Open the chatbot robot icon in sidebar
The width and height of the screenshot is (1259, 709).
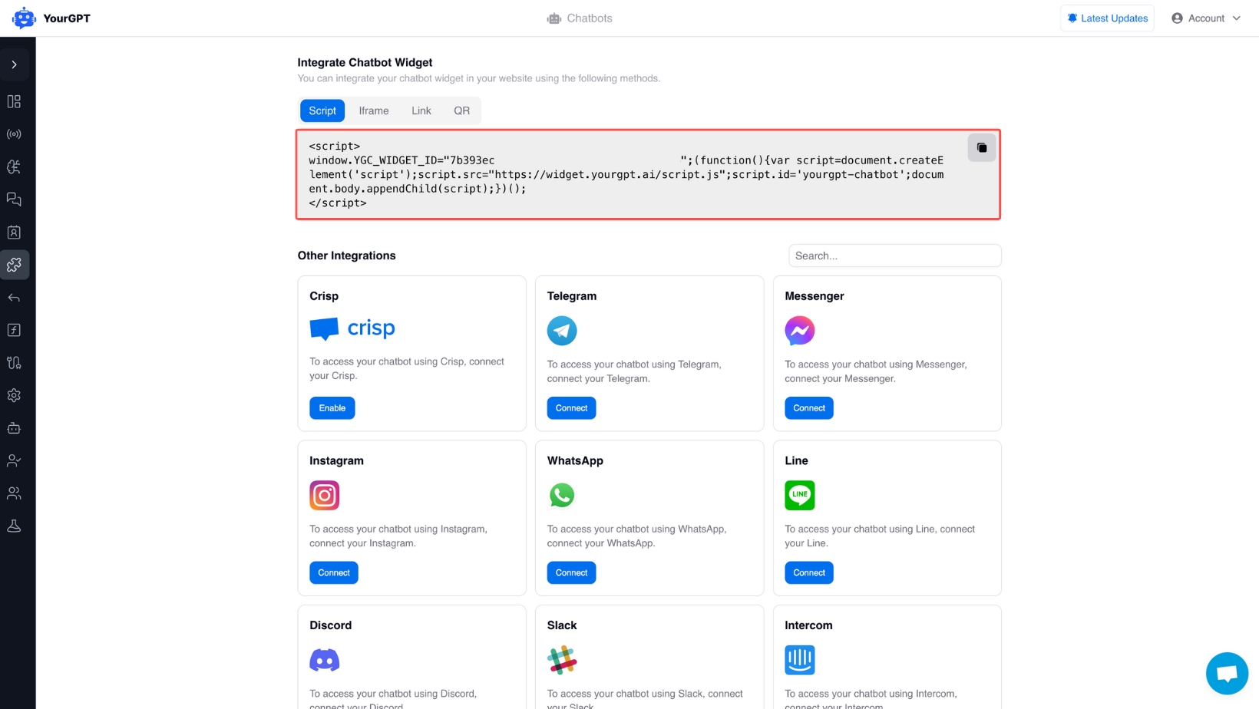click(x=14, y=428)
